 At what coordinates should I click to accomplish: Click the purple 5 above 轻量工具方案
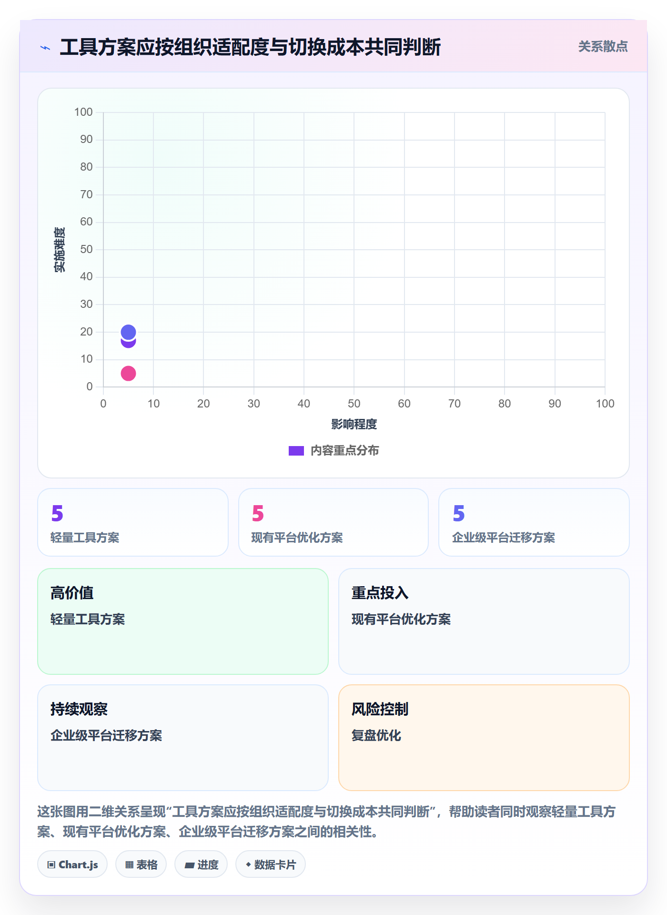click(x=57, y=513)
